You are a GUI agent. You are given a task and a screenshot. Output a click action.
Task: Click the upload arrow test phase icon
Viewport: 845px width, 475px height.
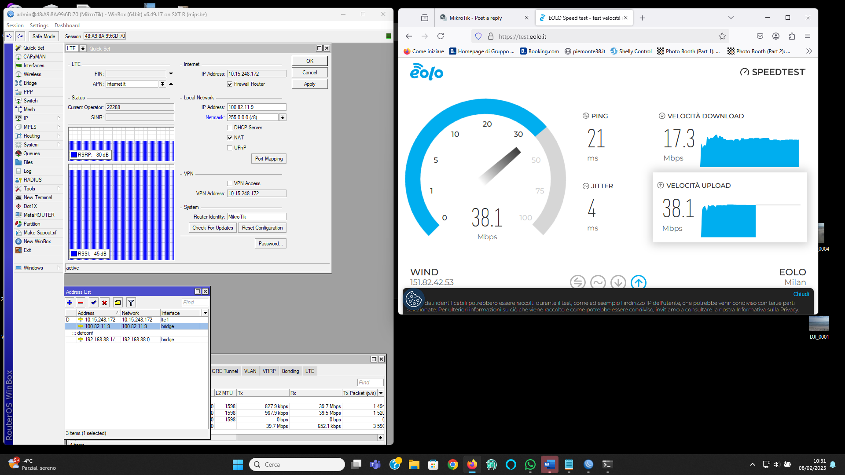click(639, 282)
